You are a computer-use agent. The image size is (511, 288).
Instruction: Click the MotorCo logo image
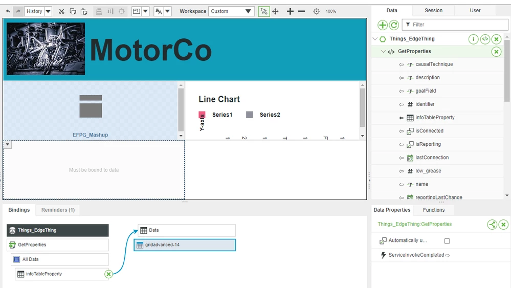[x=46, y=49]
